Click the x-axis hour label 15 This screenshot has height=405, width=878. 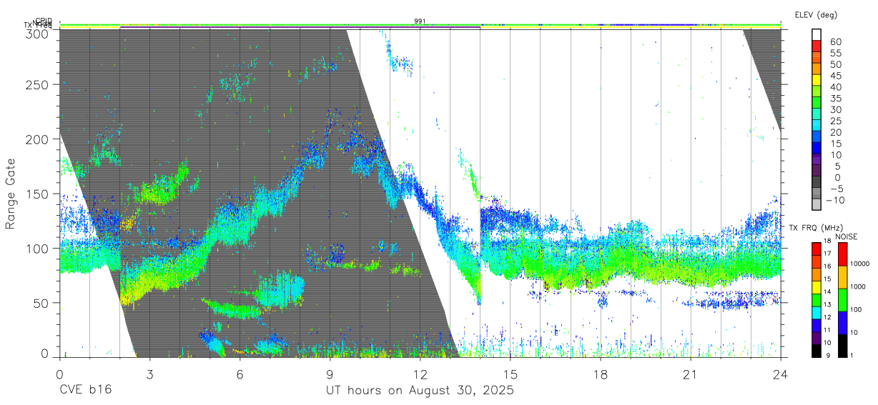510,374
